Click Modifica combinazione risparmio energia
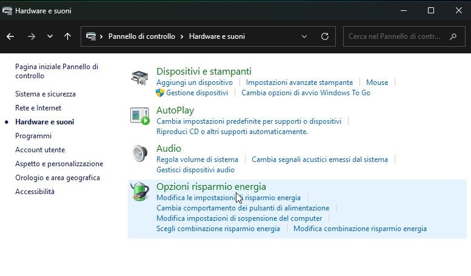Screen dimensions: 471x276 (360, 229)
